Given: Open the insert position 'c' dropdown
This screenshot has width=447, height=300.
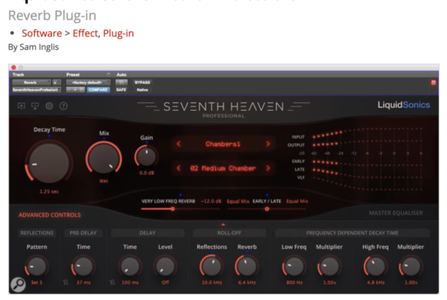Looking at the screenshot, I should coord(57,83).
